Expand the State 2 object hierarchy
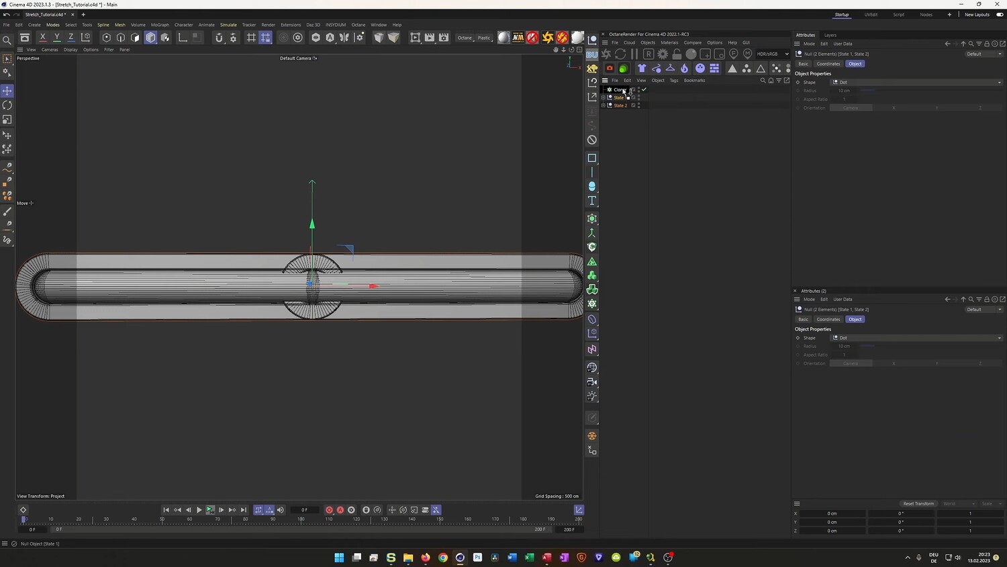Image resolution: width=1007 pixels, height=567 pixels. pyautogui.click(x=603, y=105)
